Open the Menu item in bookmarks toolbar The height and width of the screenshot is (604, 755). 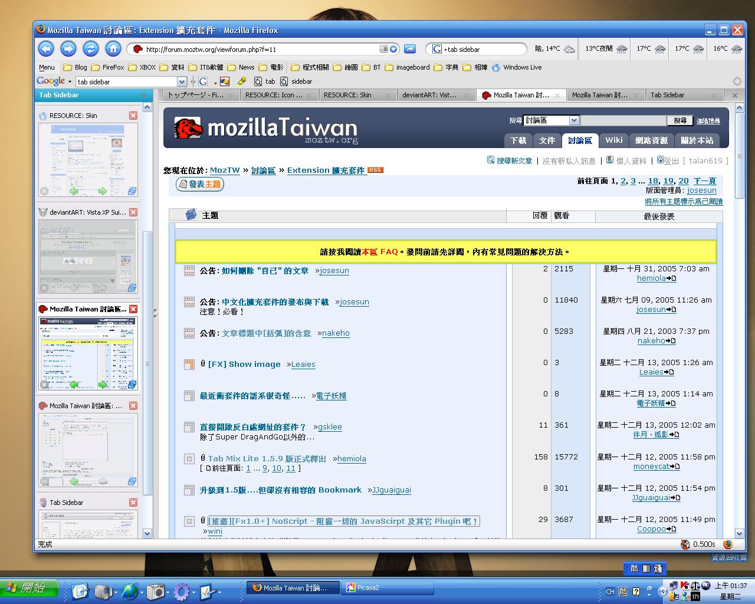point(47,67)
